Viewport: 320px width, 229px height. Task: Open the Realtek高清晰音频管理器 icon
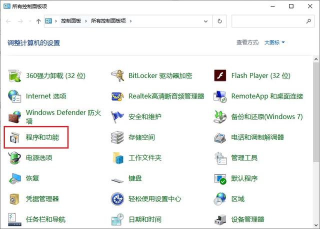click(117, 96)
